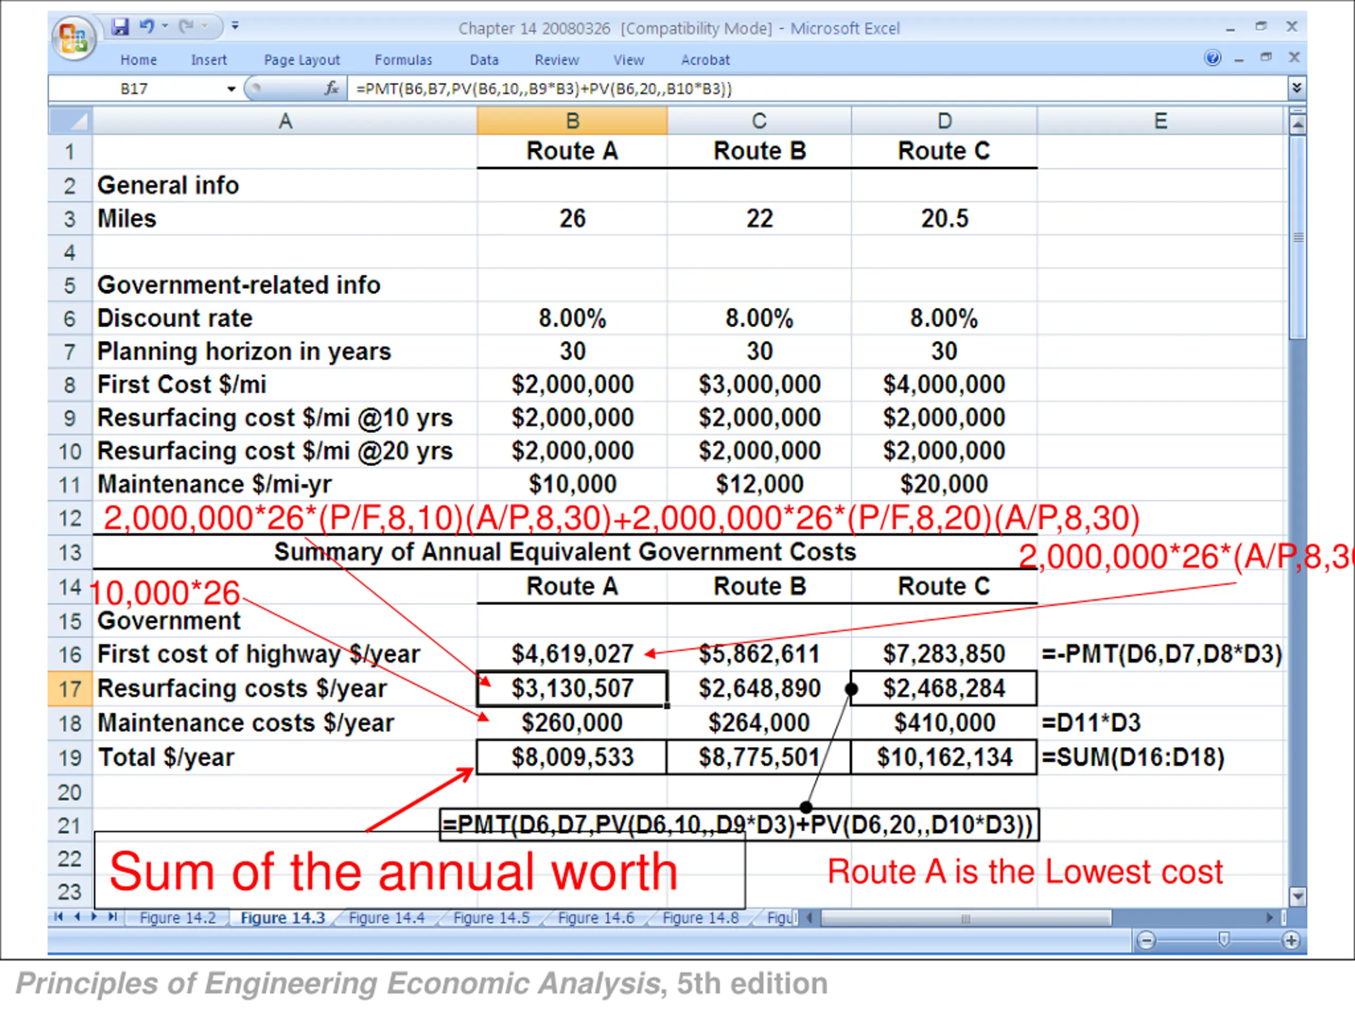Click the vertical scrollbar thumb
Image resolution: width=1355 pixels, height=1016 pixels.
point(1297,238)
